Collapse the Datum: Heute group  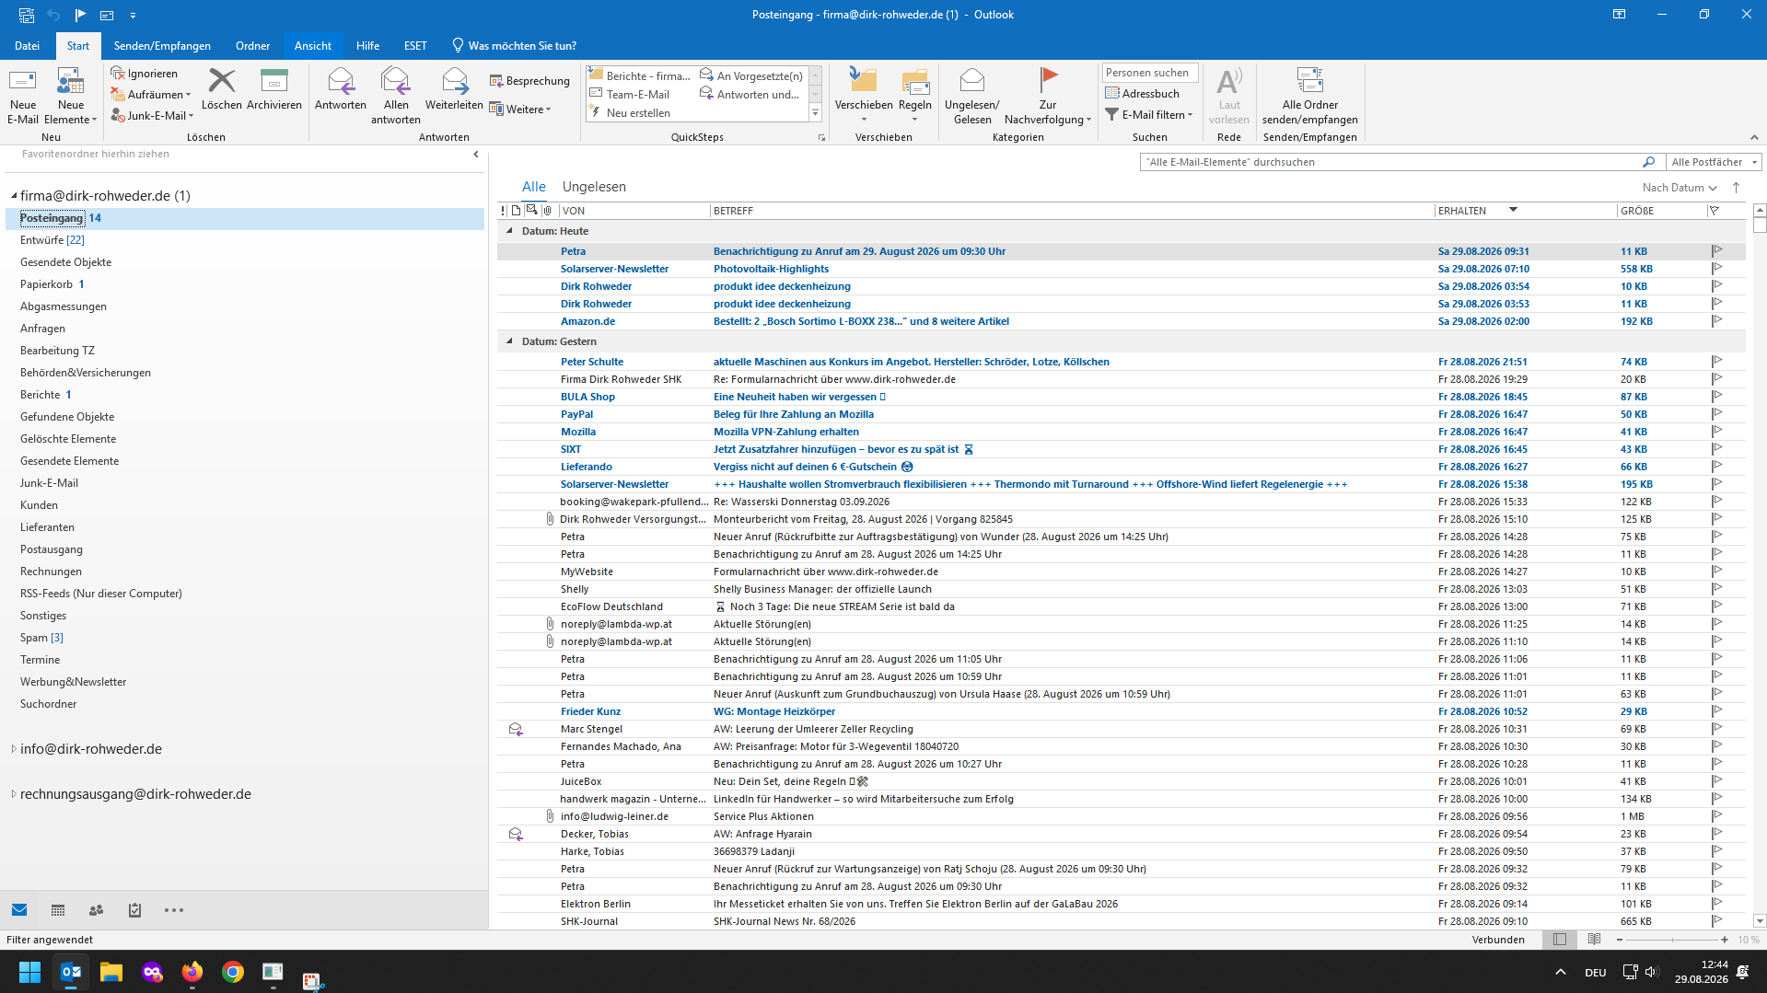click(x=509, y=231)
